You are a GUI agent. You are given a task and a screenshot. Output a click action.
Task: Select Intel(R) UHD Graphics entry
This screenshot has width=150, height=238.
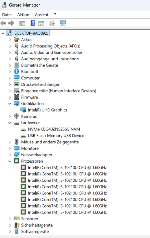(x=47, y=110)
